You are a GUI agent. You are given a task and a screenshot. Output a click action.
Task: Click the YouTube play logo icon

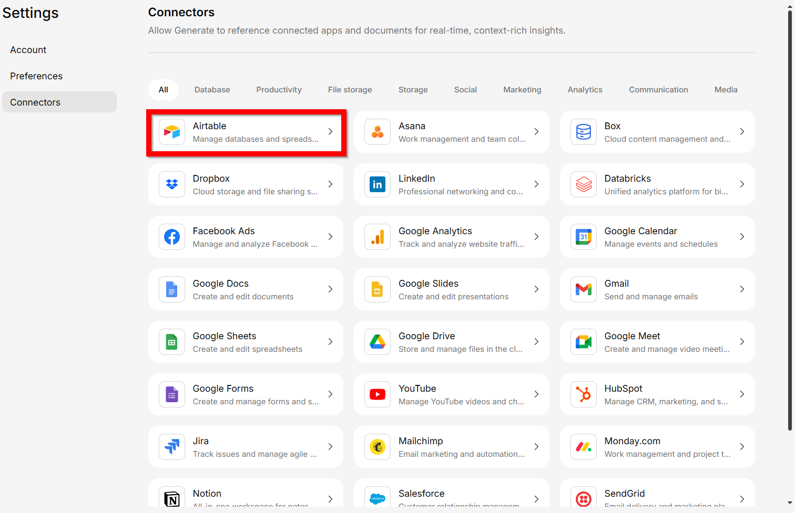[x=378, y=394]
